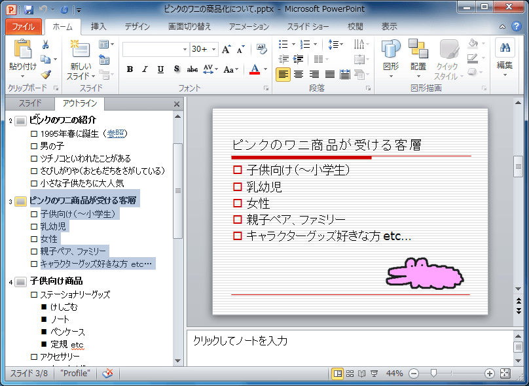Click the "Profile" theme name in status bar

click(75, 373)
